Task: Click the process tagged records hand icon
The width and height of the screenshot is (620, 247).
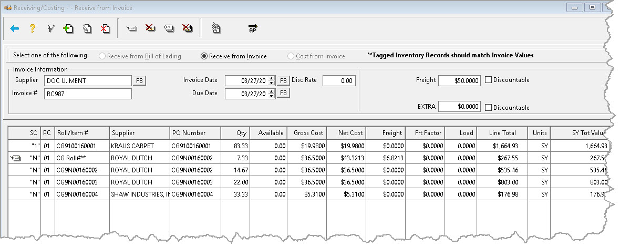Action: coord(215,28)
